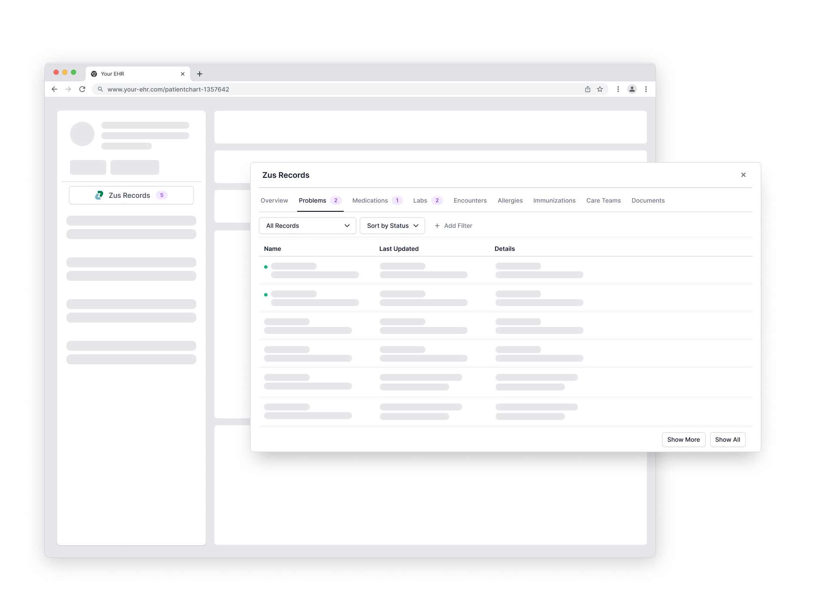Click the Show More button
Image resolution: width=827 pixels, height=610 pixels.
tap(683, 440)
